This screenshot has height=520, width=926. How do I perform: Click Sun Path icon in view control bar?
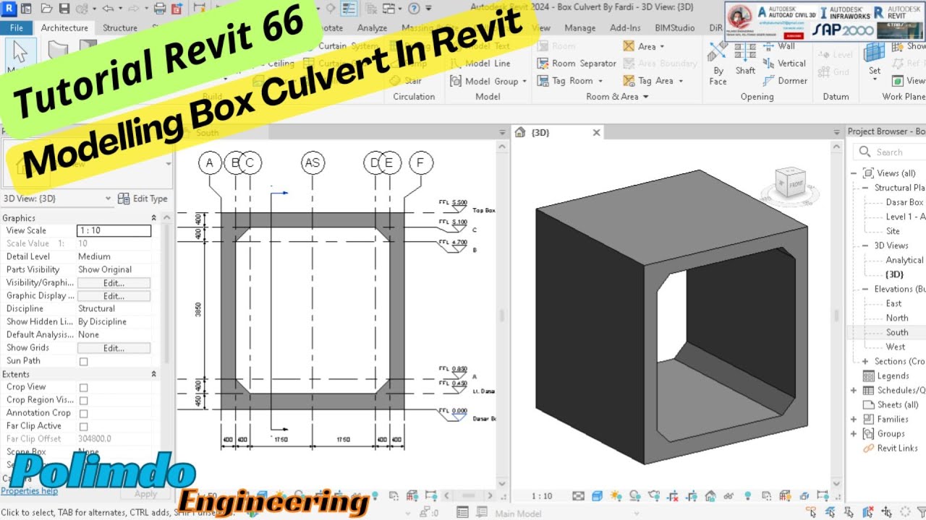pyautogui.click(x=616, y=496)
